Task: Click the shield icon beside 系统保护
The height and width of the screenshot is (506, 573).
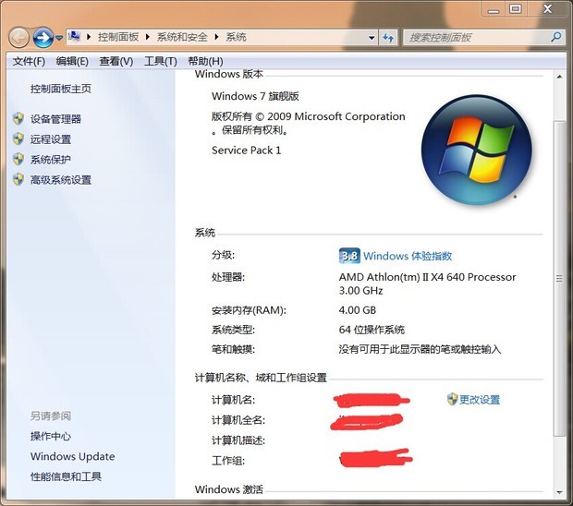Action: [x=18, y=159]
